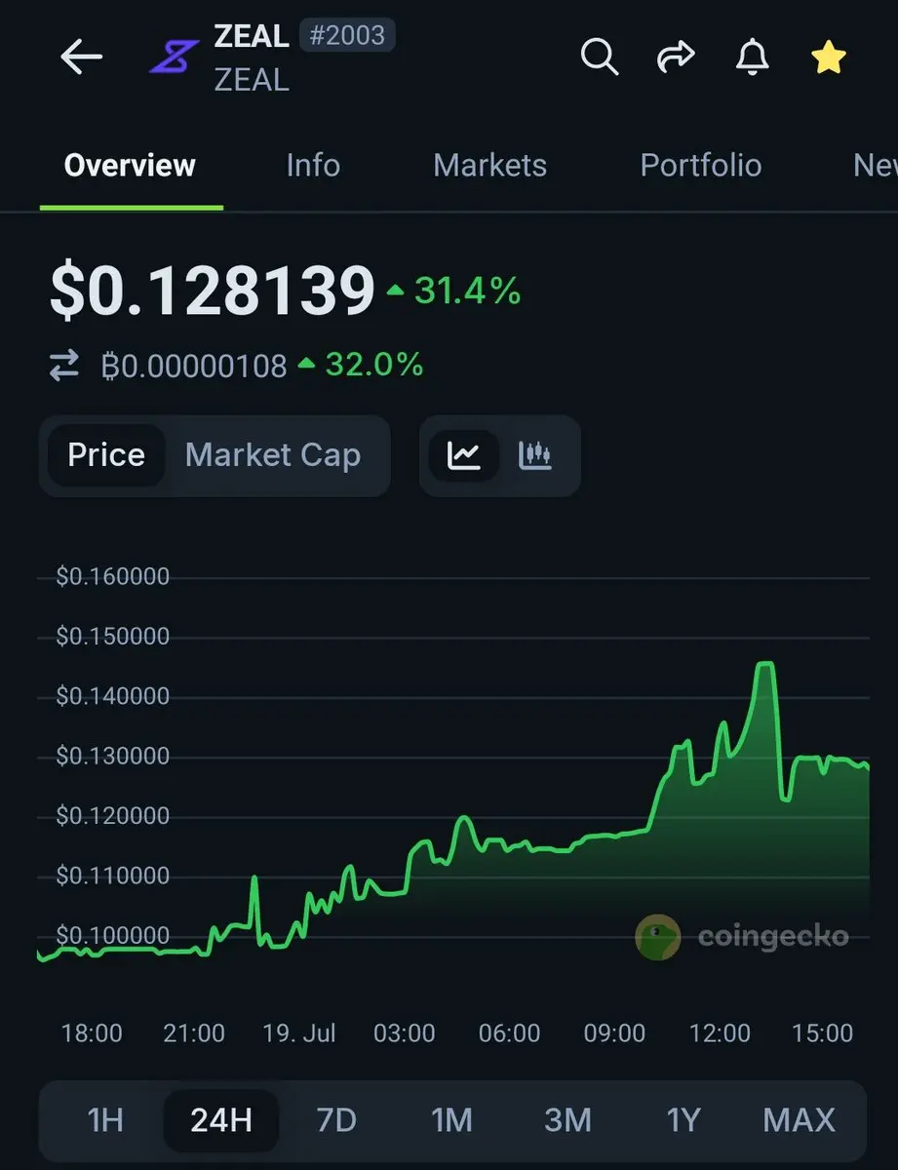Tap the ₿0.00000108 BTC price
898x1170 pixels.
[194, 367]
